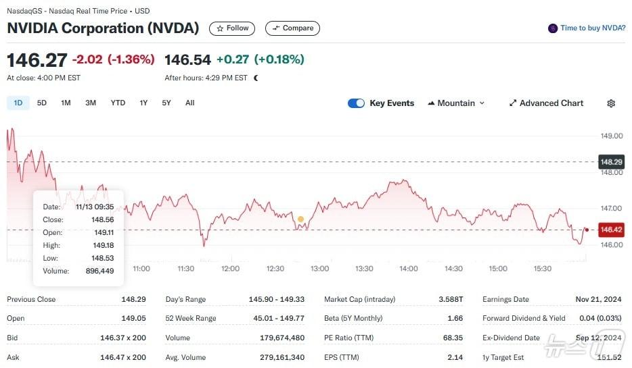Viewport: 632px width, 368px height.
Task: View the 5Y price history
Action: click(x=166, y=103)
